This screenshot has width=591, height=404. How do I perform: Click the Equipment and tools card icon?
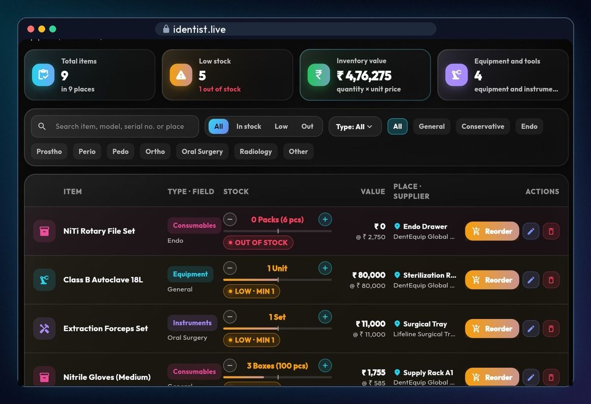coord(457,75)
